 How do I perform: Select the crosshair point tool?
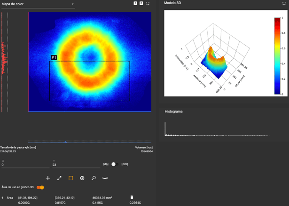(x=48, y=178)
